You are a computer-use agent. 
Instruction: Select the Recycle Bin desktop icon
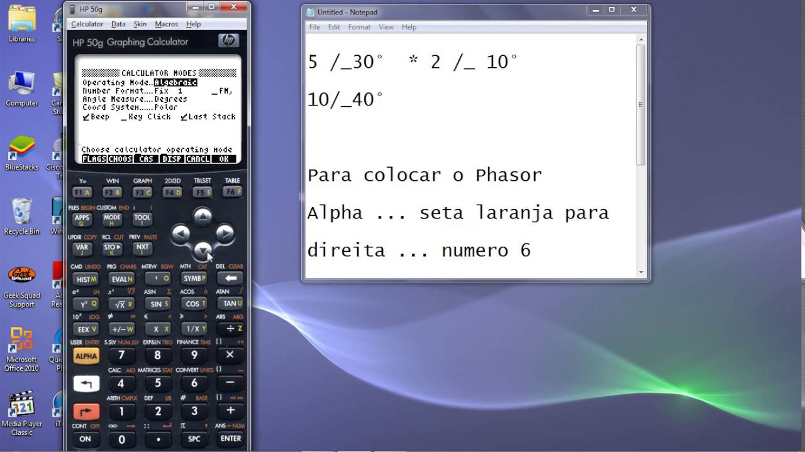(21, 217)
